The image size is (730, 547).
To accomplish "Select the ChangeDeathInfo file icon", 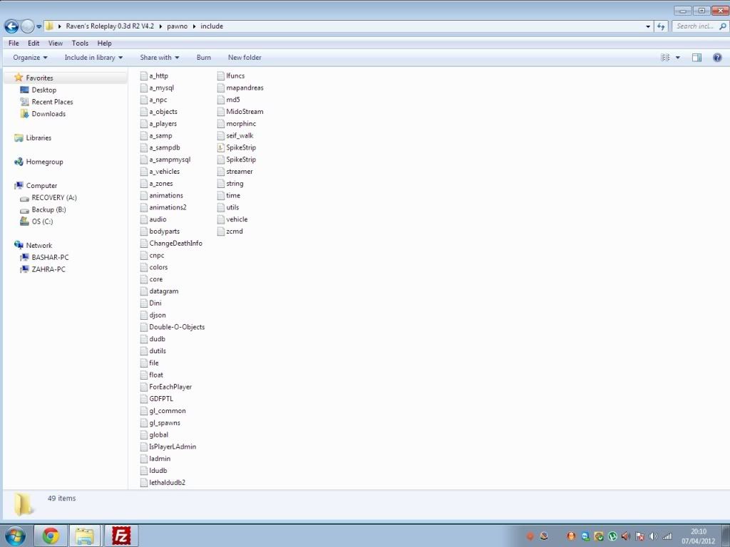I will [x=144, y=244].
